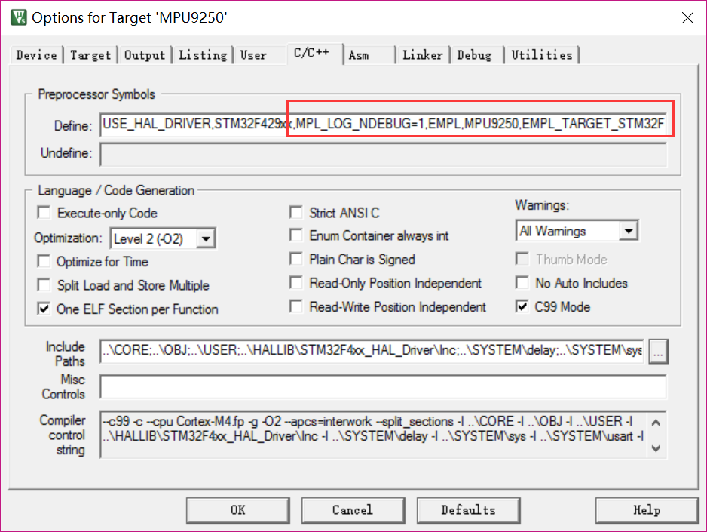
Task: Click the Keil uVision title bar icon
Action: (x=19, y=17)
